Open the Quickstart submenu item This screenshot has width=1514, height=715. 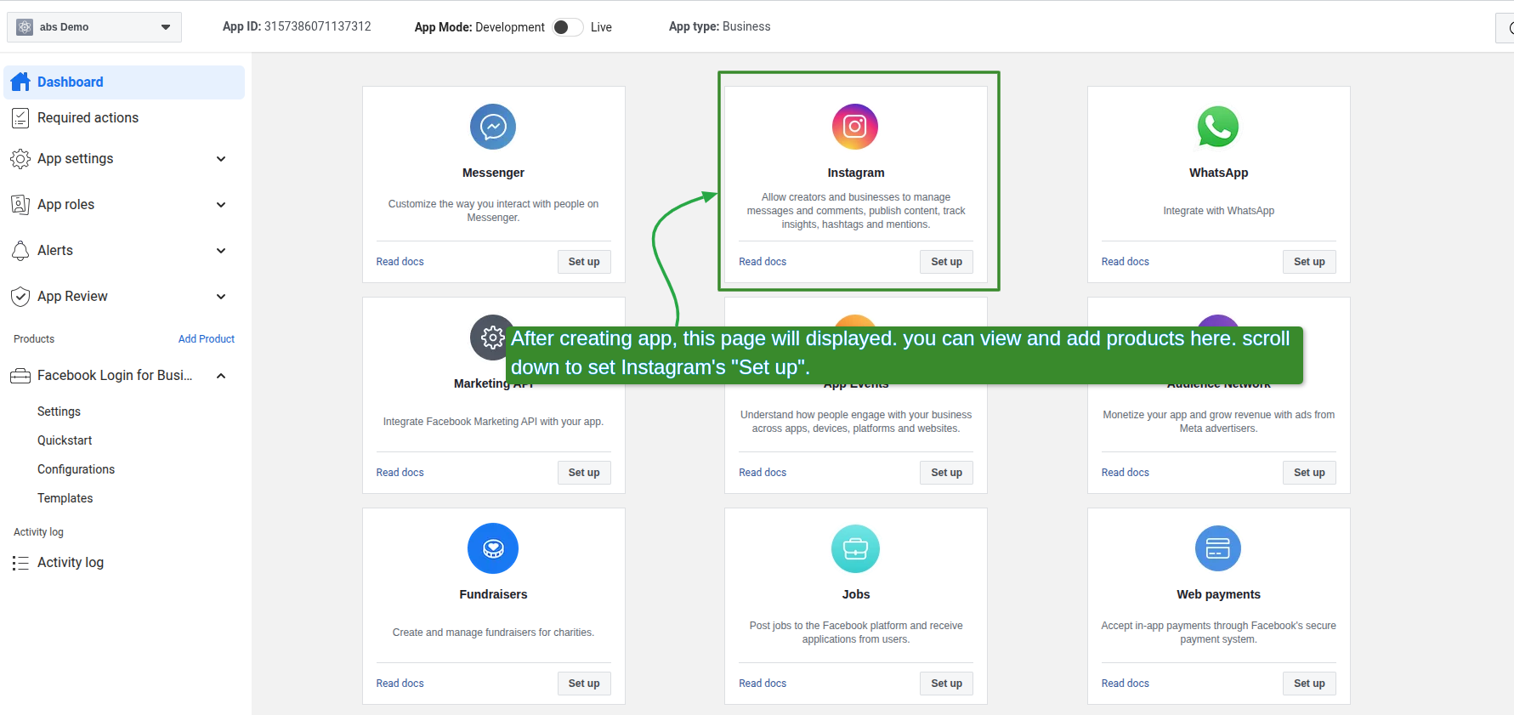coord(65,440)
